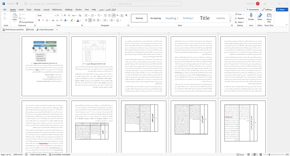Open the Comments pane
This screenshot has width=290, height=156.
252,10
